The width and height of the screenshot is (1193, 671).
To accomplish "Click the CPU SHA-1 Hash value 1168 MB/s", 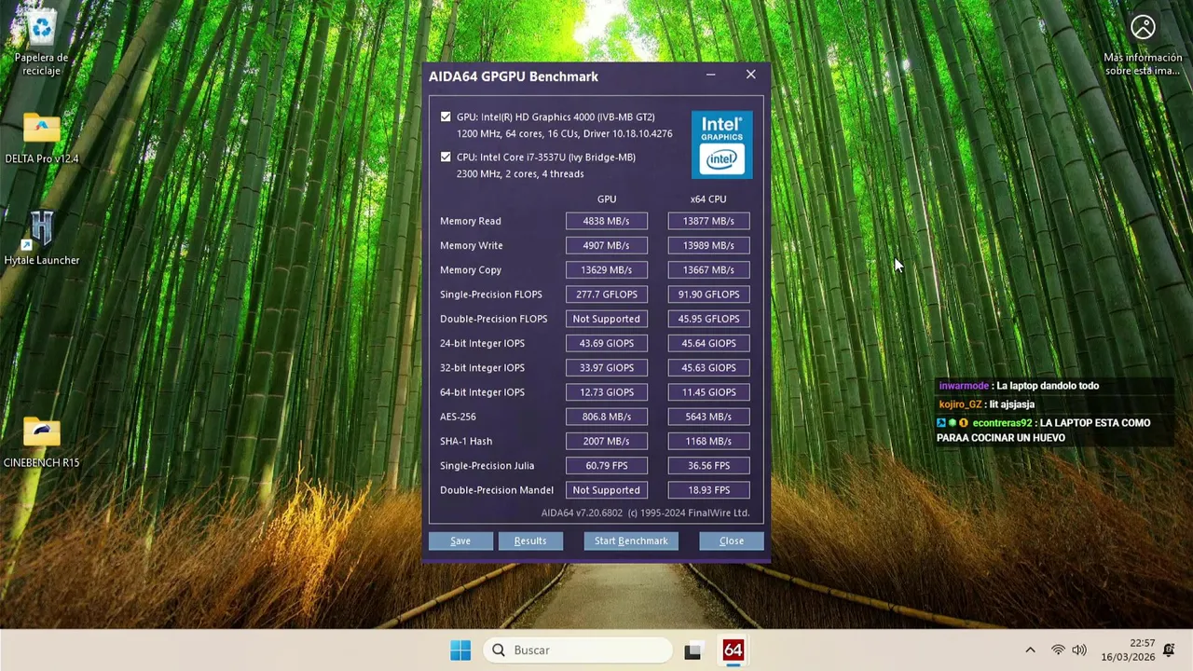I will (x=708, y=441).
